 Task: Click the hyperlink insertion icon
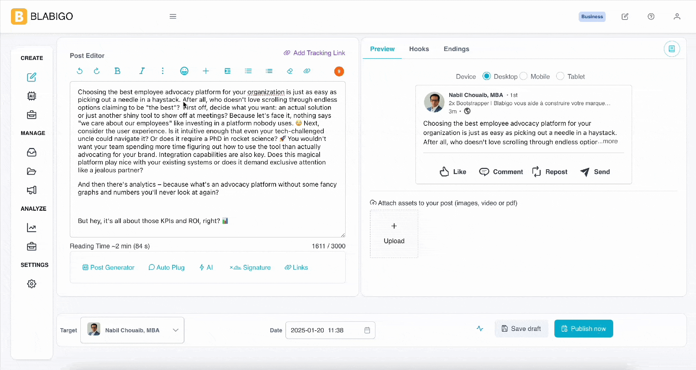click(307, 71)
